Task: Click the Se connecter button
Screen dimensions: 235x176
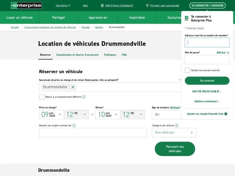Action: 207,81
